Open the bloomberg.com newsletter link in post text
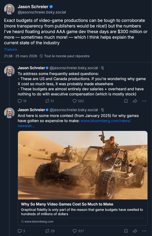 105,121
